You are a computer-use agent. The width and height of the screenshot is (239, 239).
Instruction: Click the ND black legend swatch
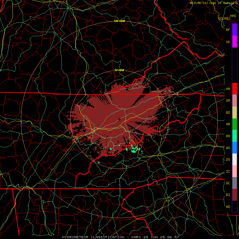click(234, 207)
